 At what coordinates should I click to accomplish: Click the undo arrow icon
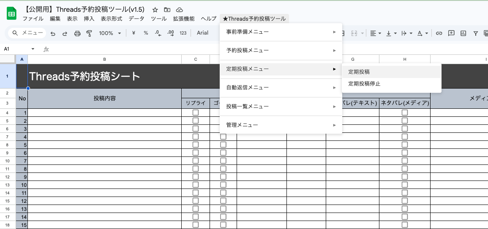pyautogui.click(x=53, y=33)
